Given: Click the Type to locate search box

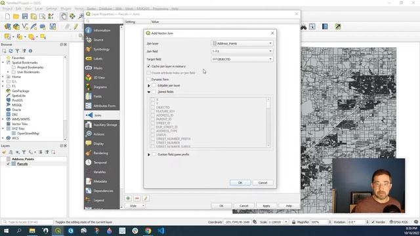Looking at the screenshot, I should 28,222.
